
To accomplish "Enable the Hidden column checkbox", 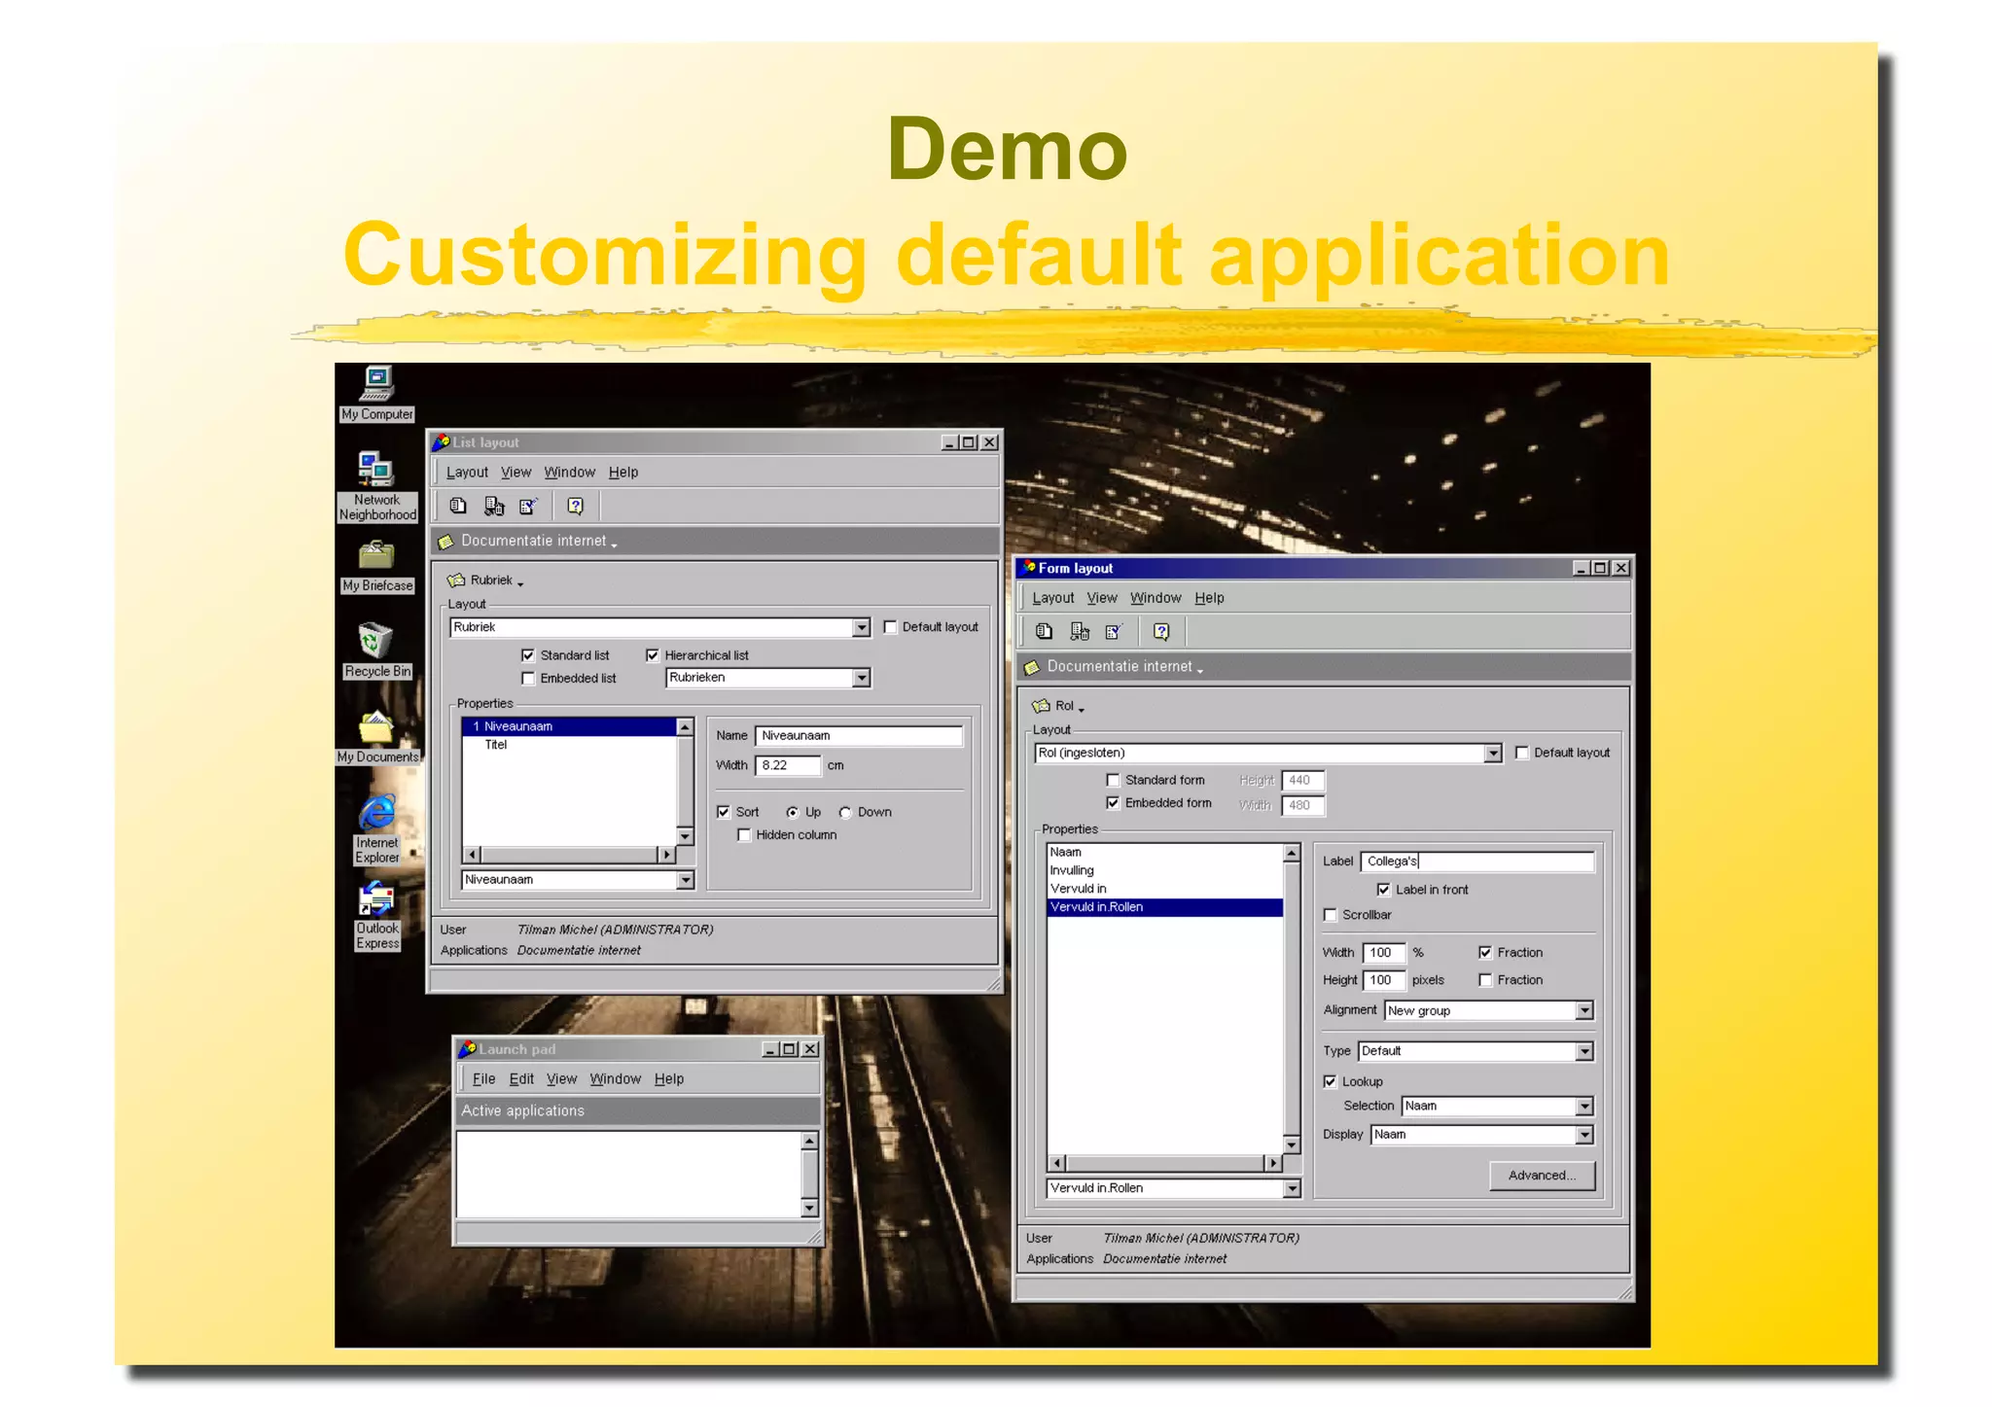I will coord(744,835).
